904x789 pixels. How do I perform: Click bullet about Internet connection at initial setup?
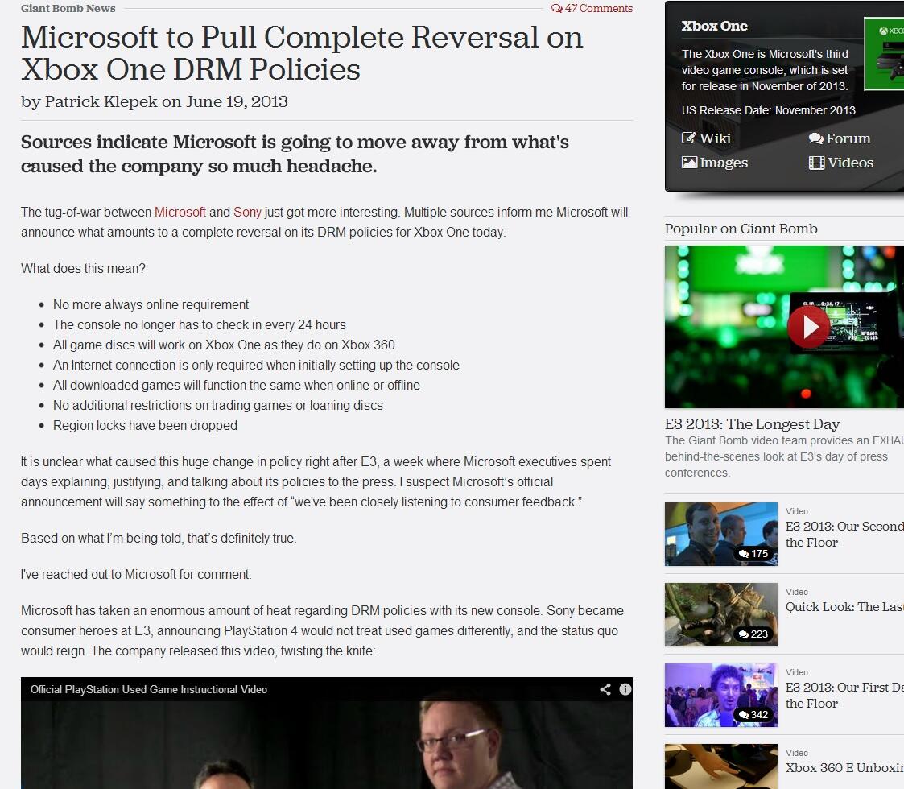pos(256,365)
